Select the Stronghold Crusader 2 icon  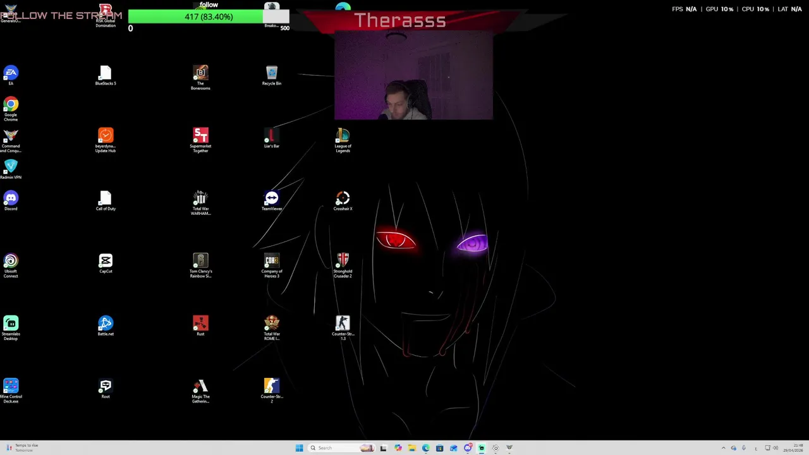click(x=343, y=265)
